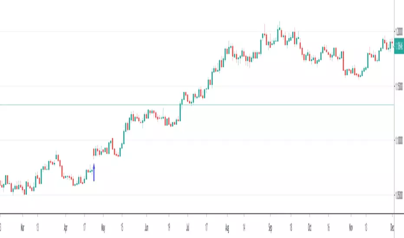The width and height of the screenshot is (404, 238).
Task: Click the Apr label on time axis
Action: coord(65,226)
